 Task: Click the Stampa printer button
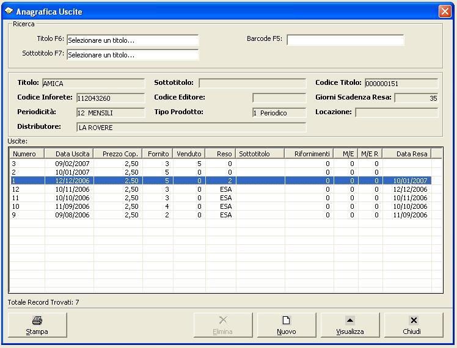[37, 325]
